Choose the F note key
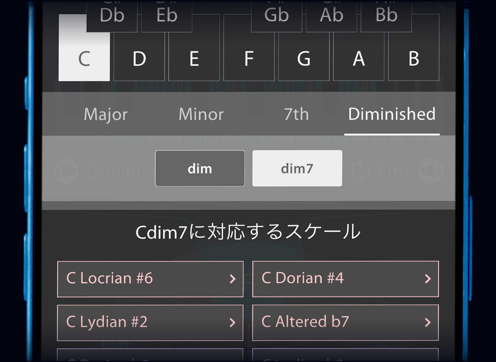This screenshot has width=496, height=362. (x=249, y=59)
